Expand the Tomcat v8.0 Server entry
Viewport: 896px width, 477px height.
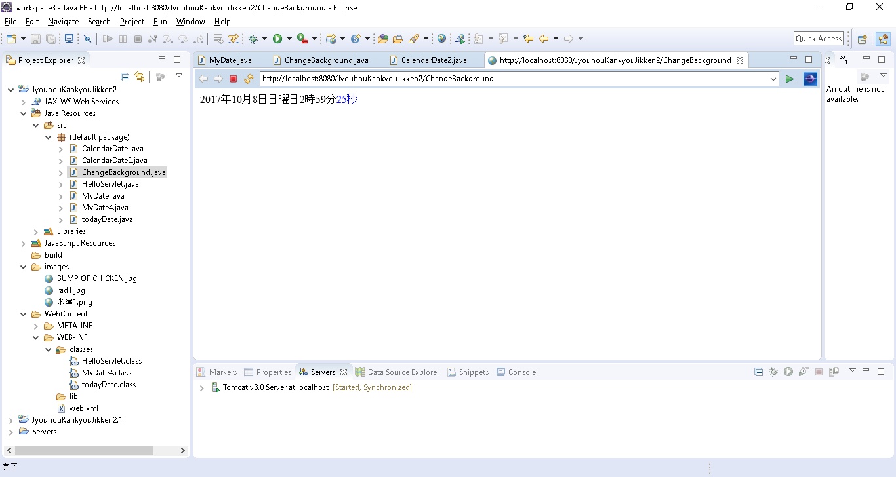(x=201, y=387)
